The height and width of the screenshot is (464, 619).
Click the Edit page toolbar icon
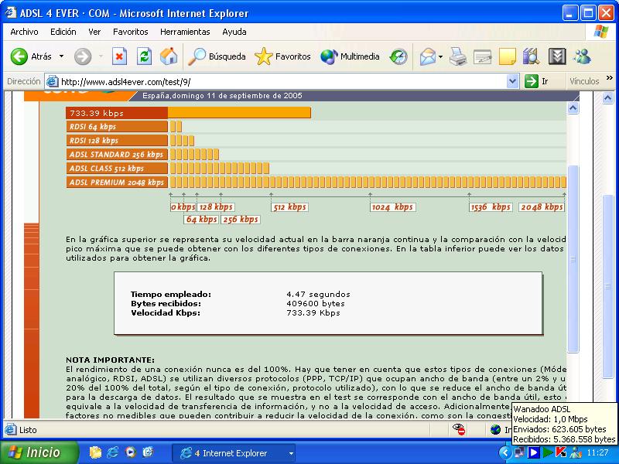coord(482,56)
